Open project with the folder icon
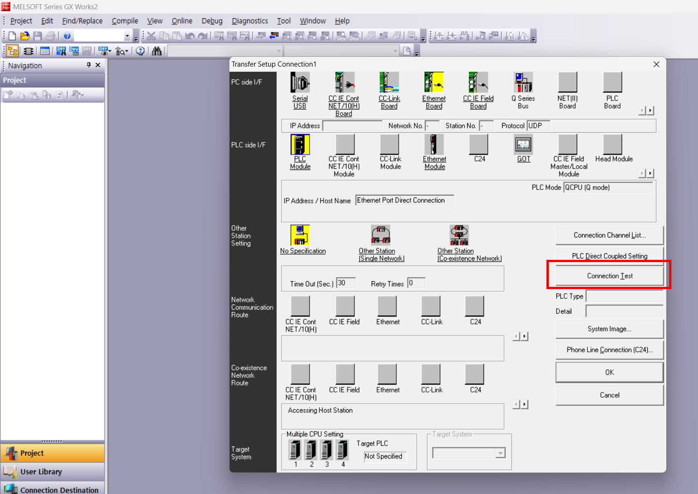698x494 pixels. point(25,36)
